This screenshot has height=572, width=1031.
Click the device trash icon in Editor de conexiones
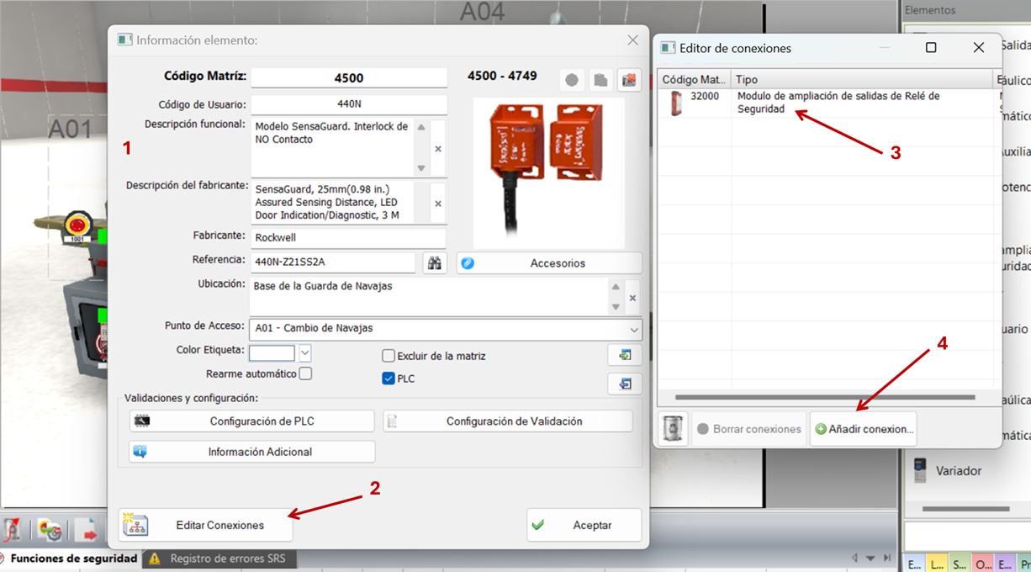tap(673, 429)
